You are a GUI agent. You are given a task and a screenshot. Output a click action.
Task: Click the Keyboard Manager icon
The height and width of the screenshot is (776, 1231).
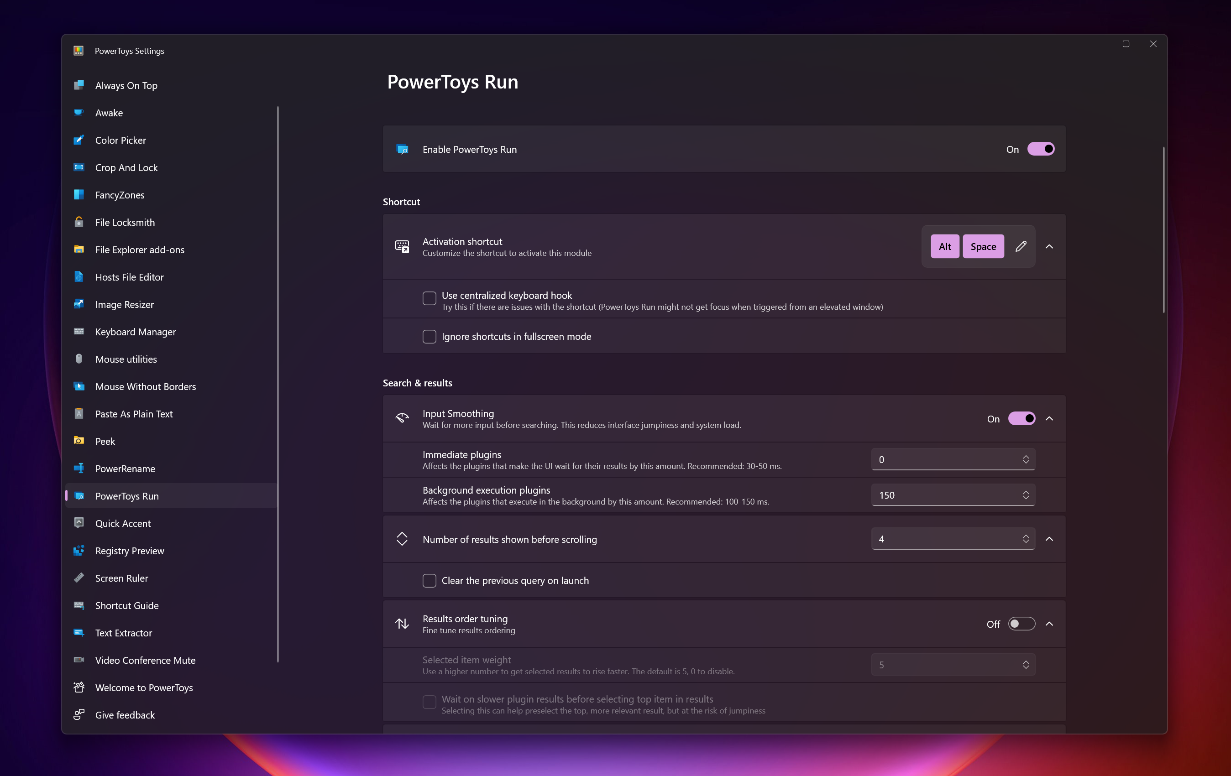click(80, 332)
